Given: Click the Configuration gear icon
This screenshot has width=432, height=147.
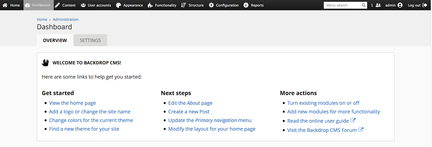Looking at the screenshot, I should coord(211,5).
